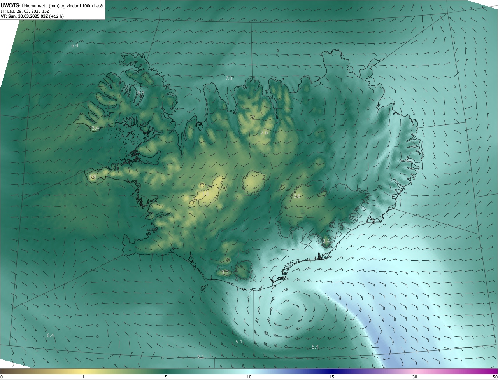The image size is (498, 380).
Task: Click the 2.6 value in north Iceland
Action: 264,133
